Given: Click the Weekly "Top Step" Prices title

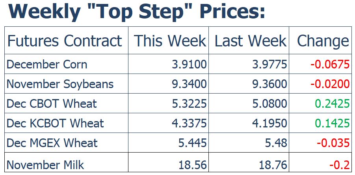Looking at the screenshot, I should [x=136, y=11].
